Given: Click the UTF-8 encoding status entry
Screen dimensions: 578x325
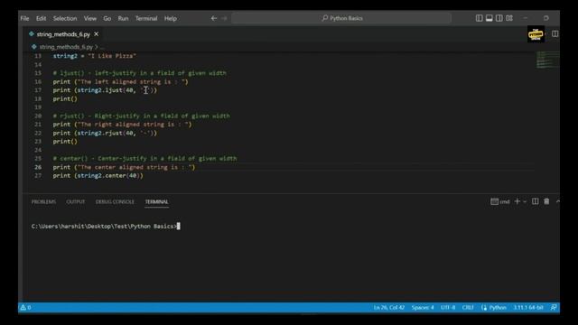Looking at the screenshot, I should pos(448,307).
